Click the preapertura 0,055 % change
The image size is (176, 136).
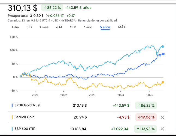pos(55,16)
